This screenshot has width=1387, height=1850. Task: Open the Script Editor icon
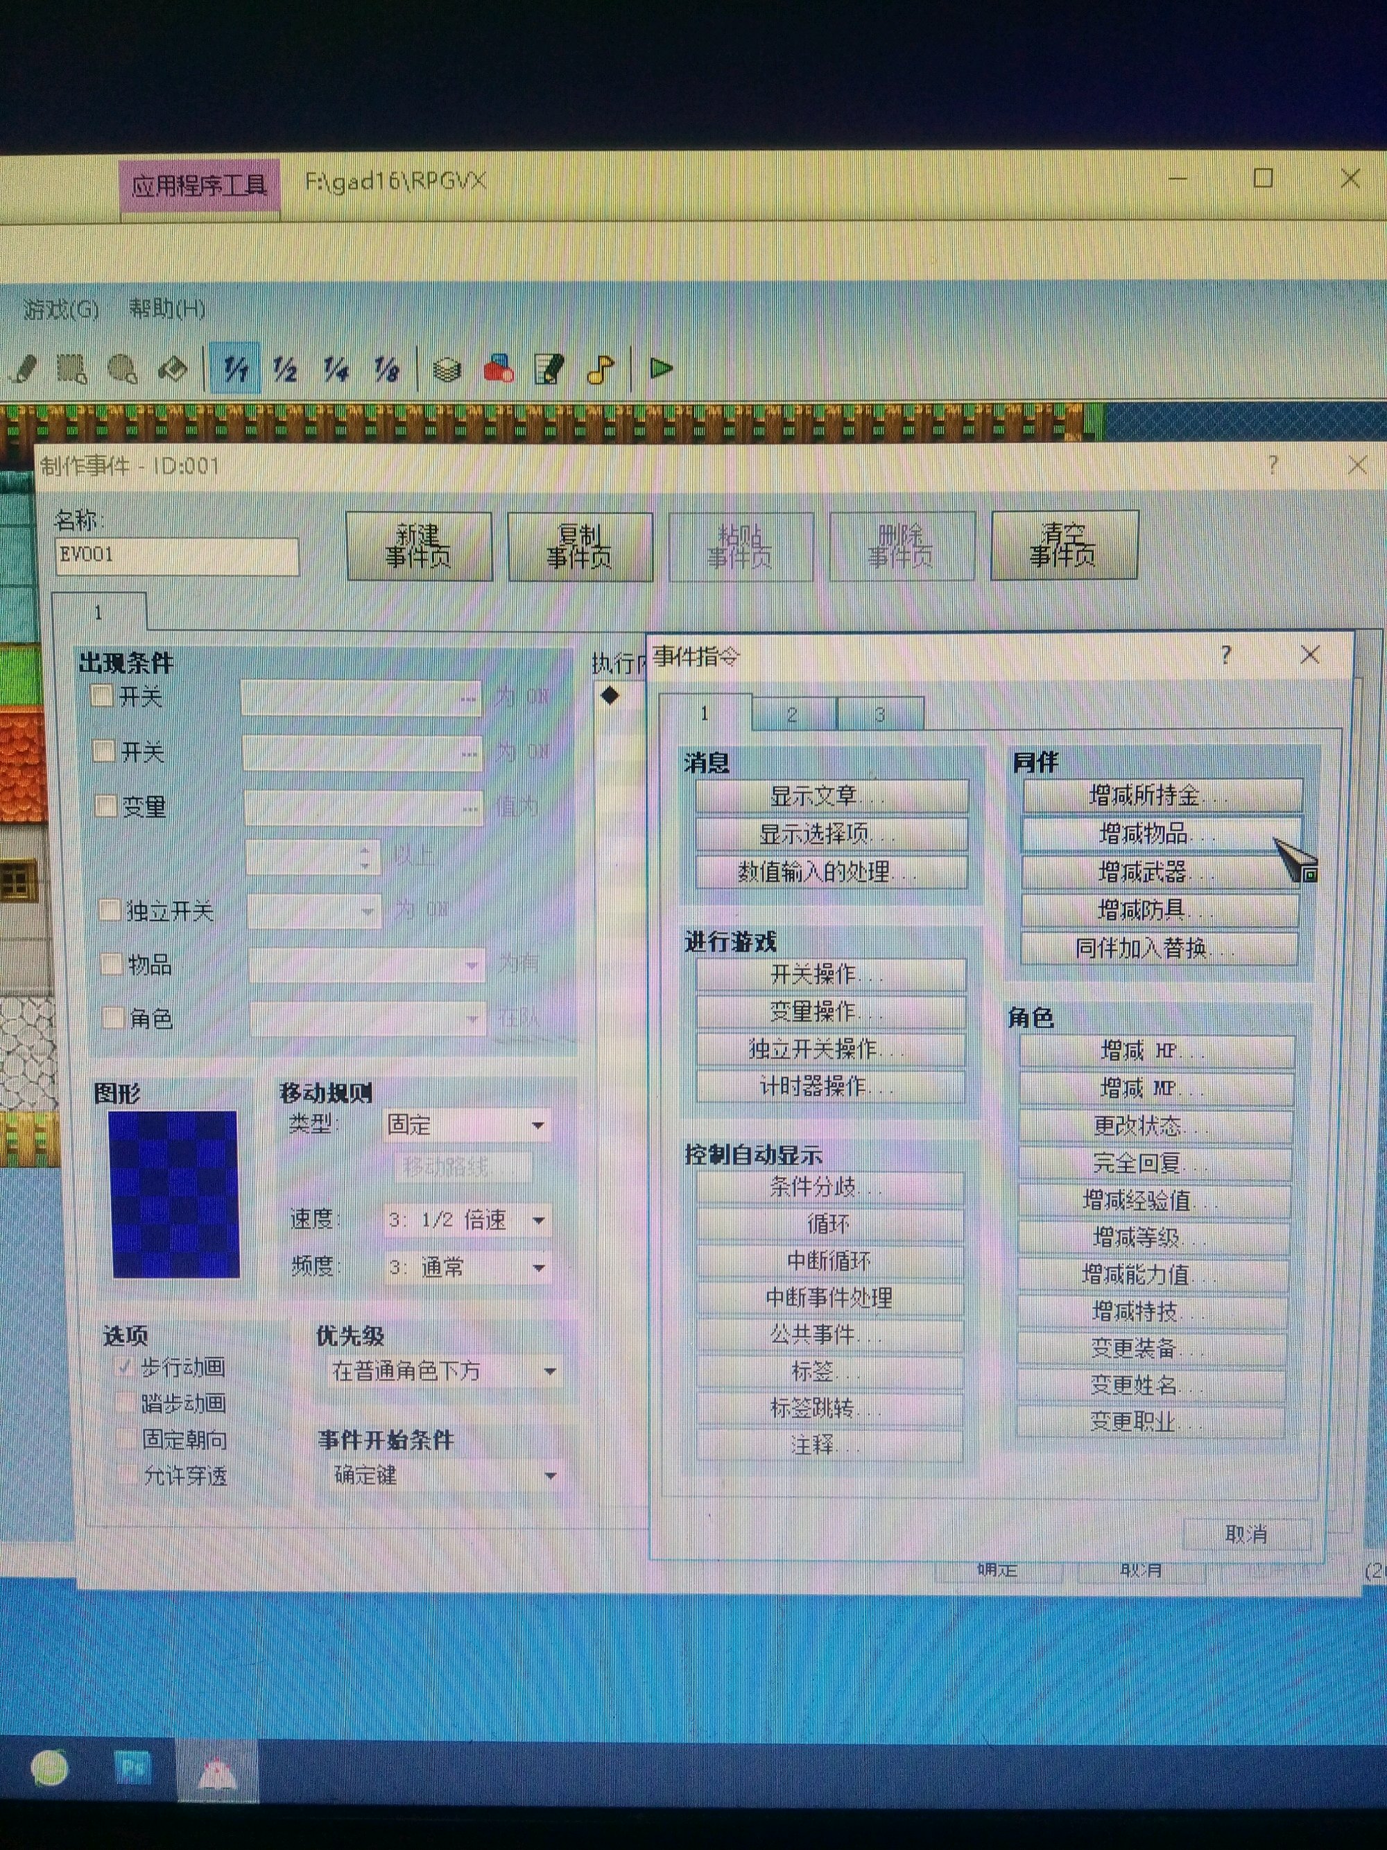click(x=549, y=369)
